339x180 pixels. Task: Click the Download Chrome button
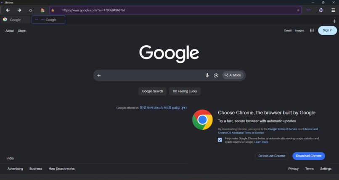point(309,156)
